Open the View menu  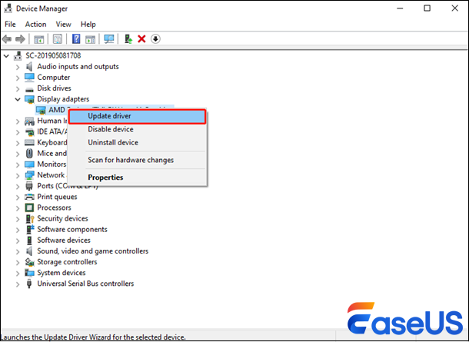click(x=63, y=25)
